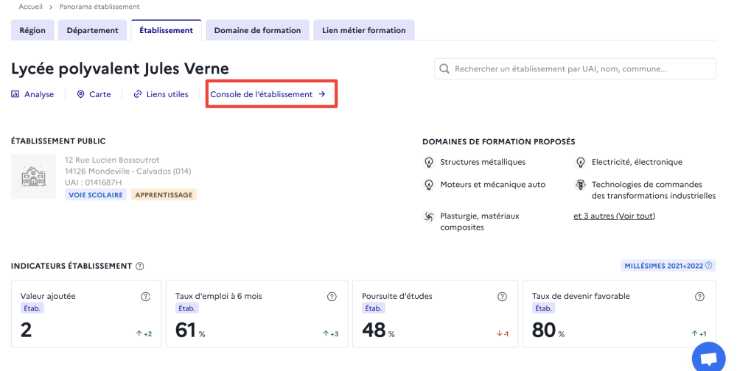The height and width of the screenshot is (371, 737).
Task: Open Valeur ajoutée help tooltip icon
Action: pyautogui.click(x=146, y=297)
